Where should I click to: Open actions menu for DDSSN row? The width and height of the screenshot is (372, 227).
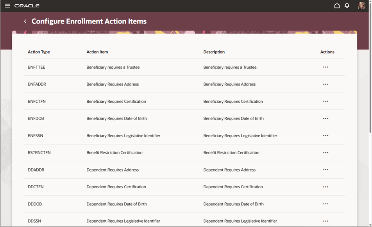click(326, 221)
